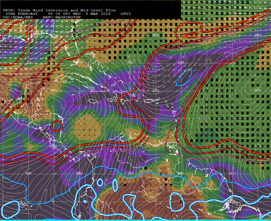Click the '50W' longitude label near Brazil's coast
The image size is (271, 221).
(232, 173)
